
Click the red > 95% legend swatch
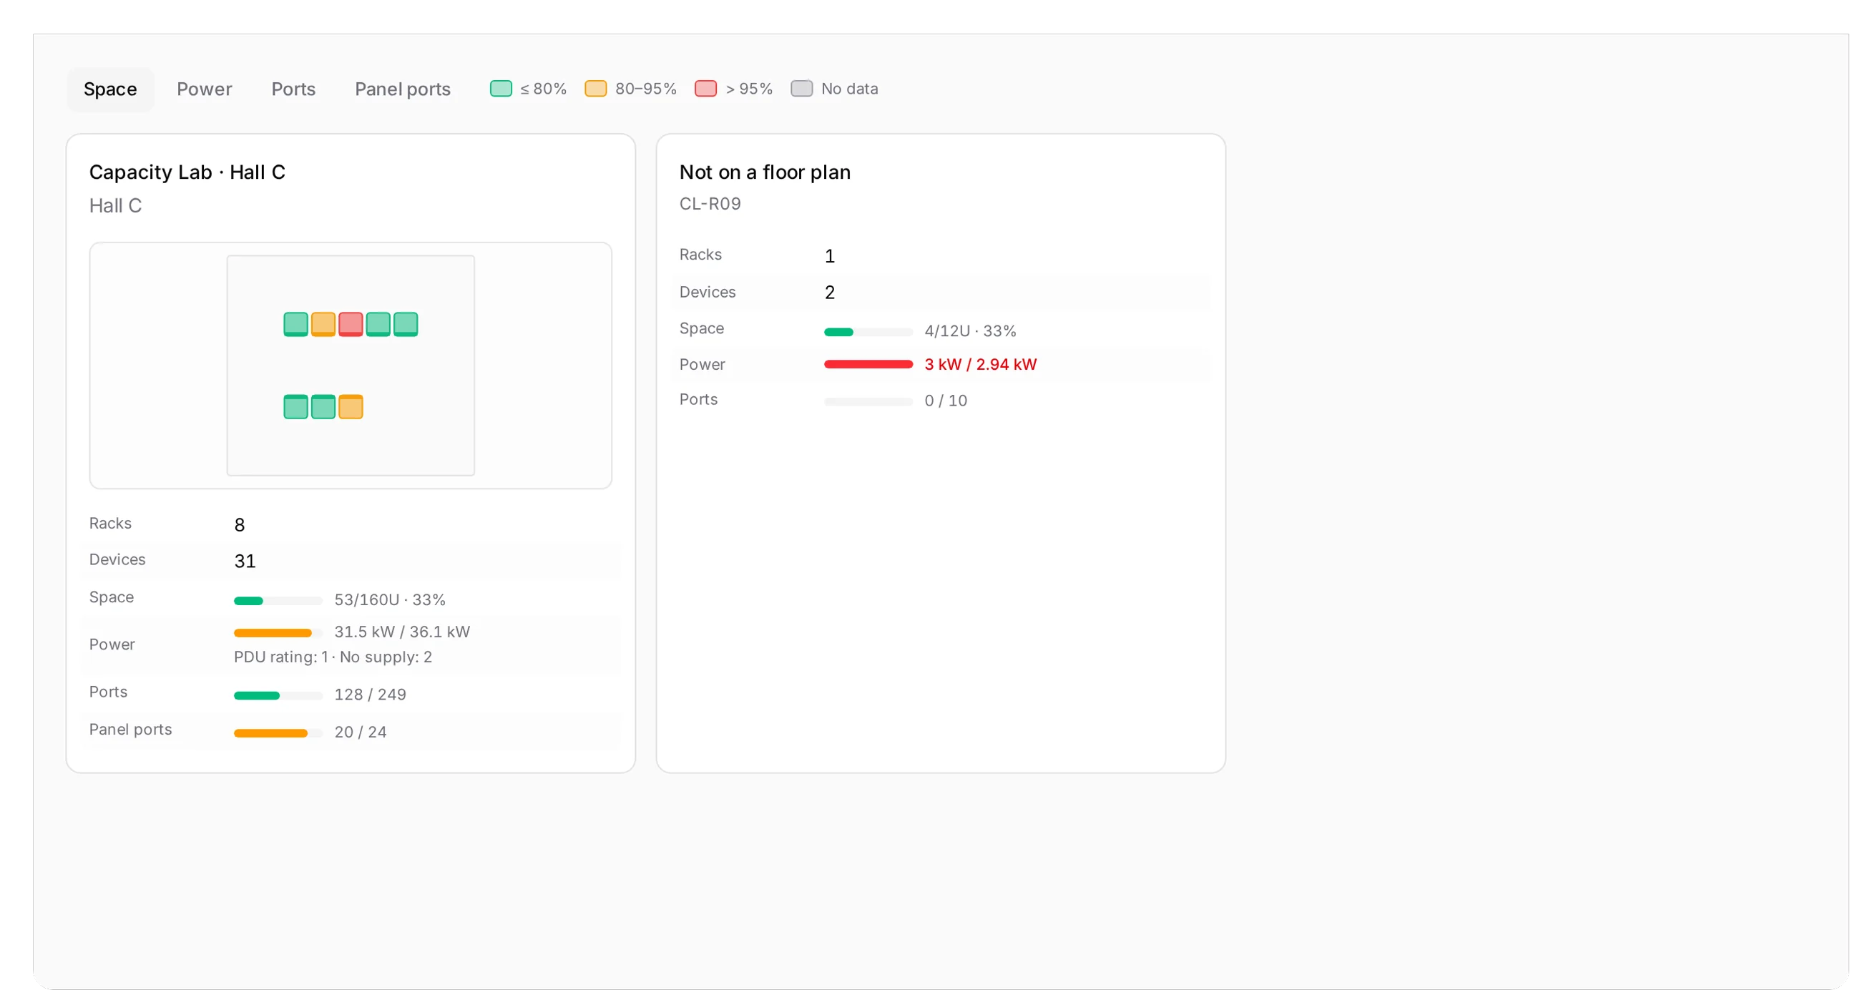(x=705, y=89)
